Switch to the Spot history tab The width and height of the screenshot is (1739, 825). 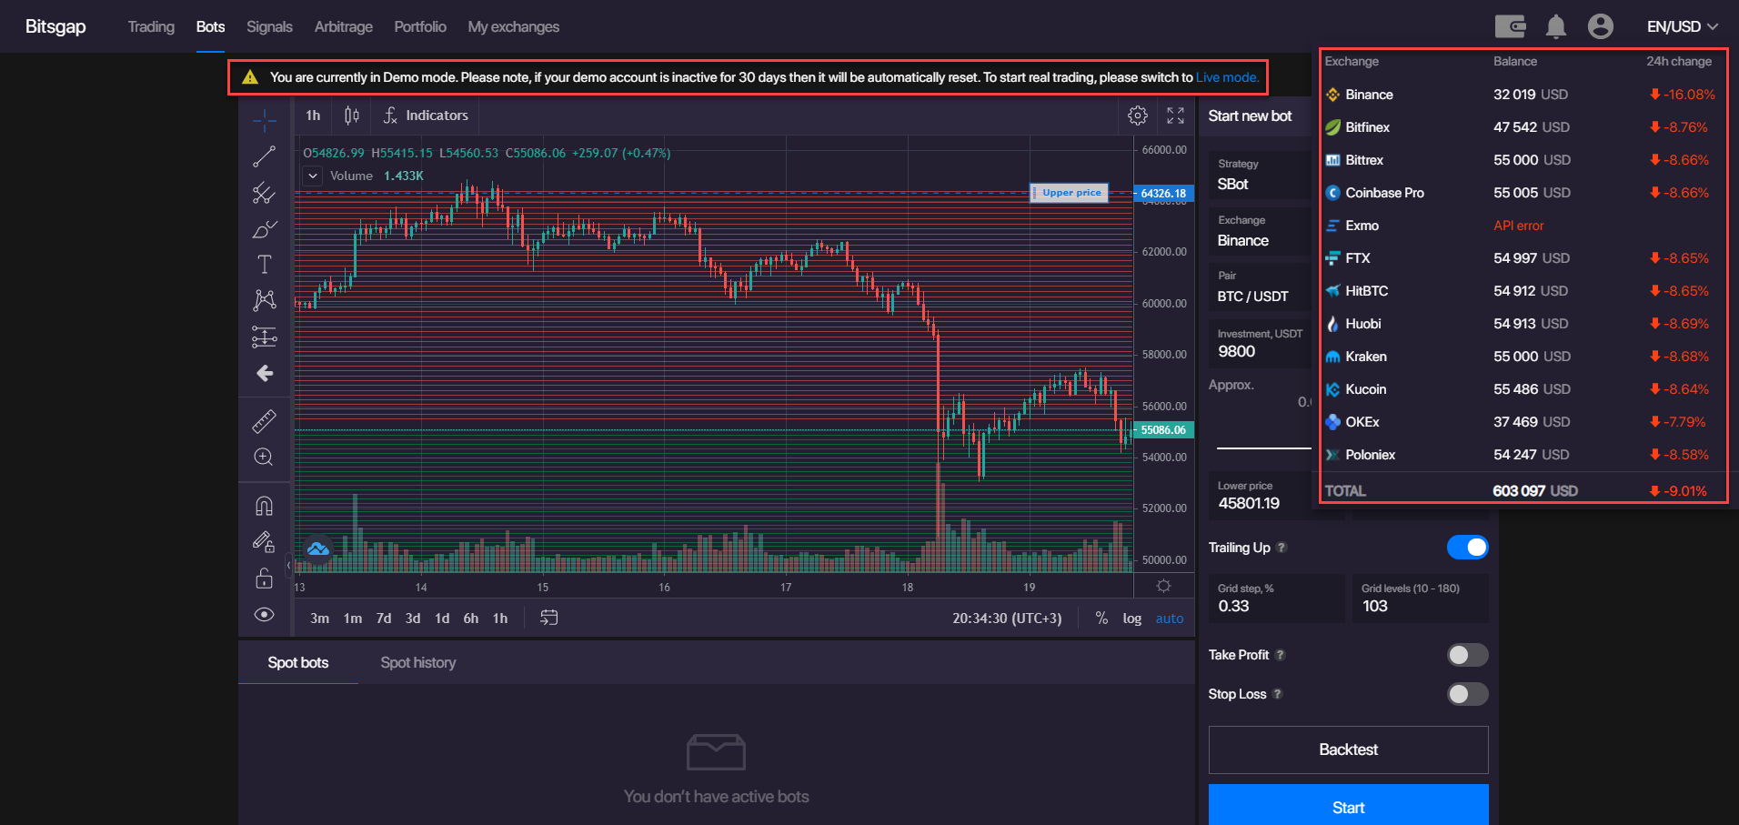point(418,662)
